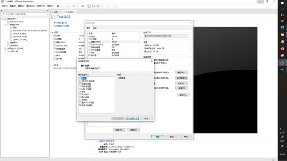Select generic SCSI device in hardware list
This screenshot has width=287, height=161.
click(x=87, y=102)
